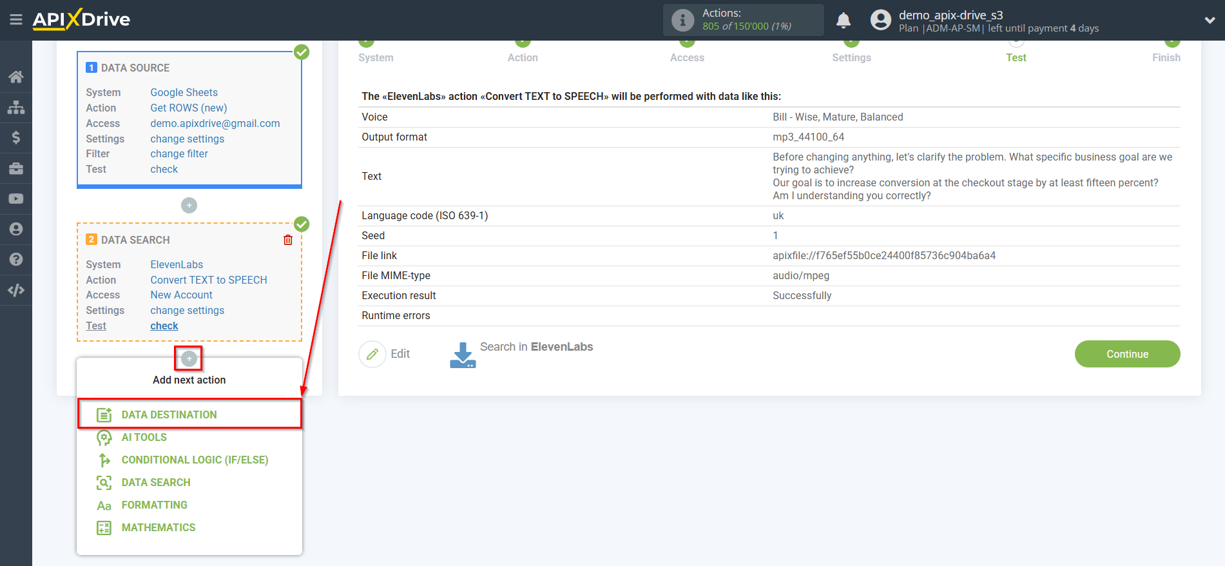Click the 'Bill - Wise, Mature, Balanced' value
The height and width of the screenshot is (566, 1225).
coord(838,117)
